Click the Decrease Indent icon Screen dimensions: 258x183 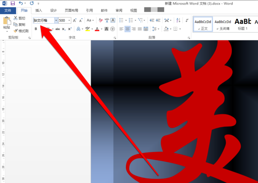click(x=152, y=20)
